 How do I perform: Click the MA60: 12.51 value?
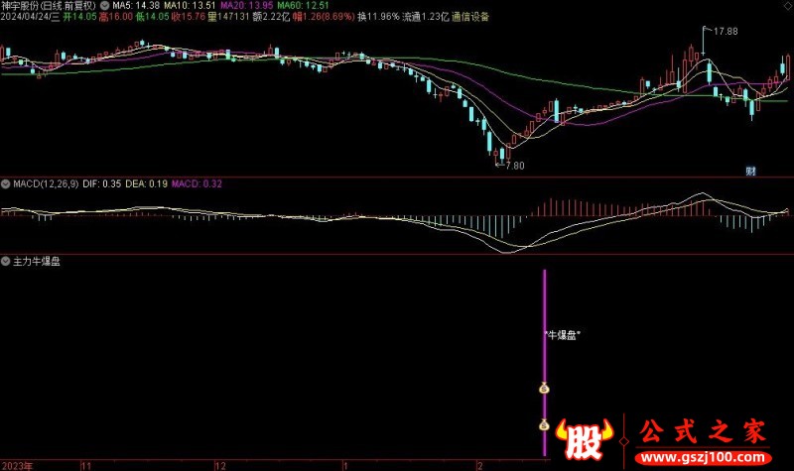(x=303, y=6)
